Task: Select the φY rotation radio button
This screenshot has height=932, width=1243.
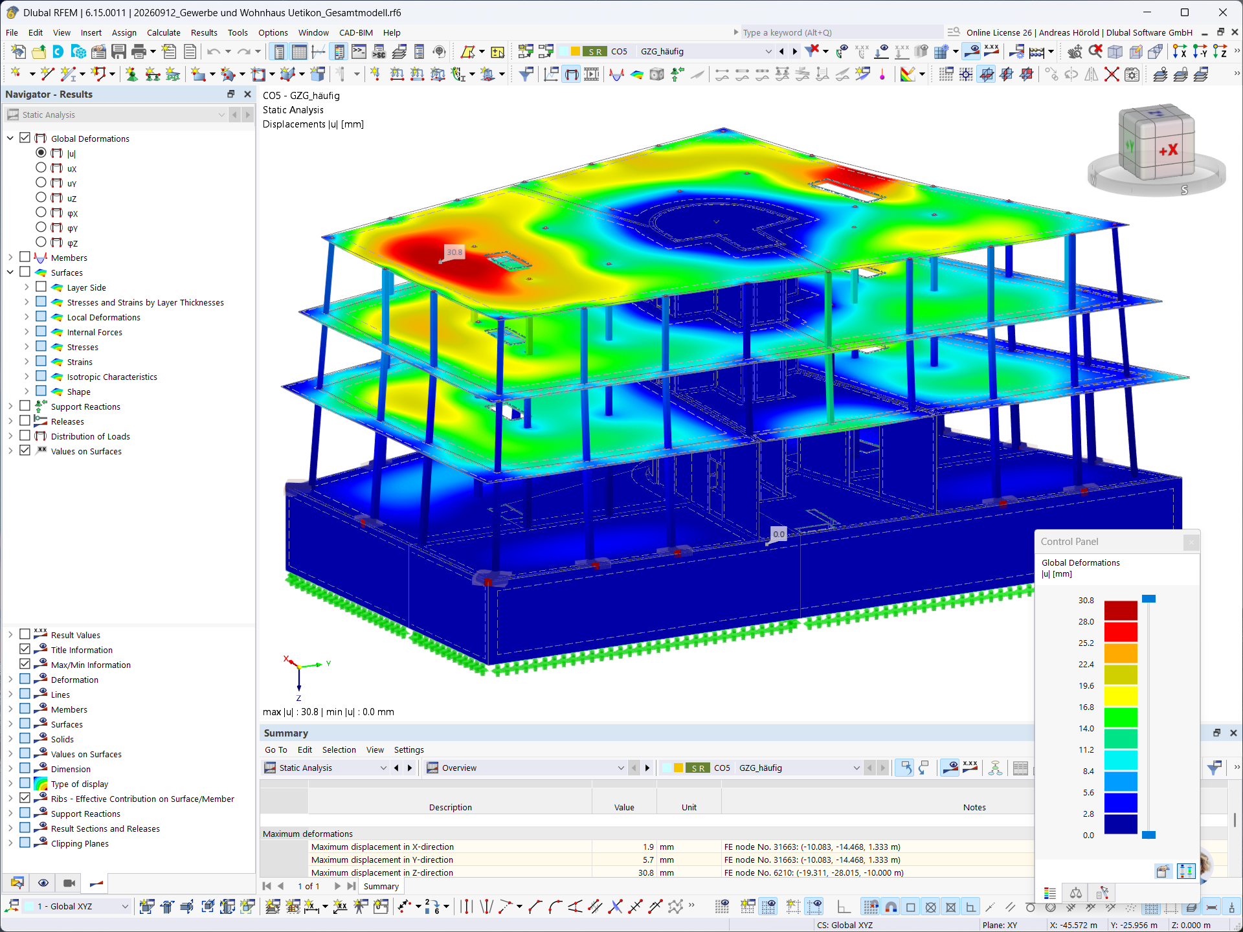Action: click(x=41, y=227)
